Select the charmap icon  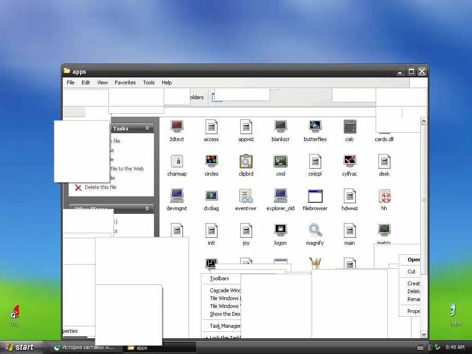click(177, 161)
